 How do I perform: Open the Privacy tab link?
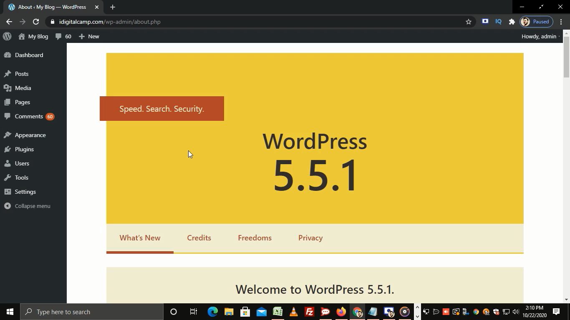(x=310, y=238)
